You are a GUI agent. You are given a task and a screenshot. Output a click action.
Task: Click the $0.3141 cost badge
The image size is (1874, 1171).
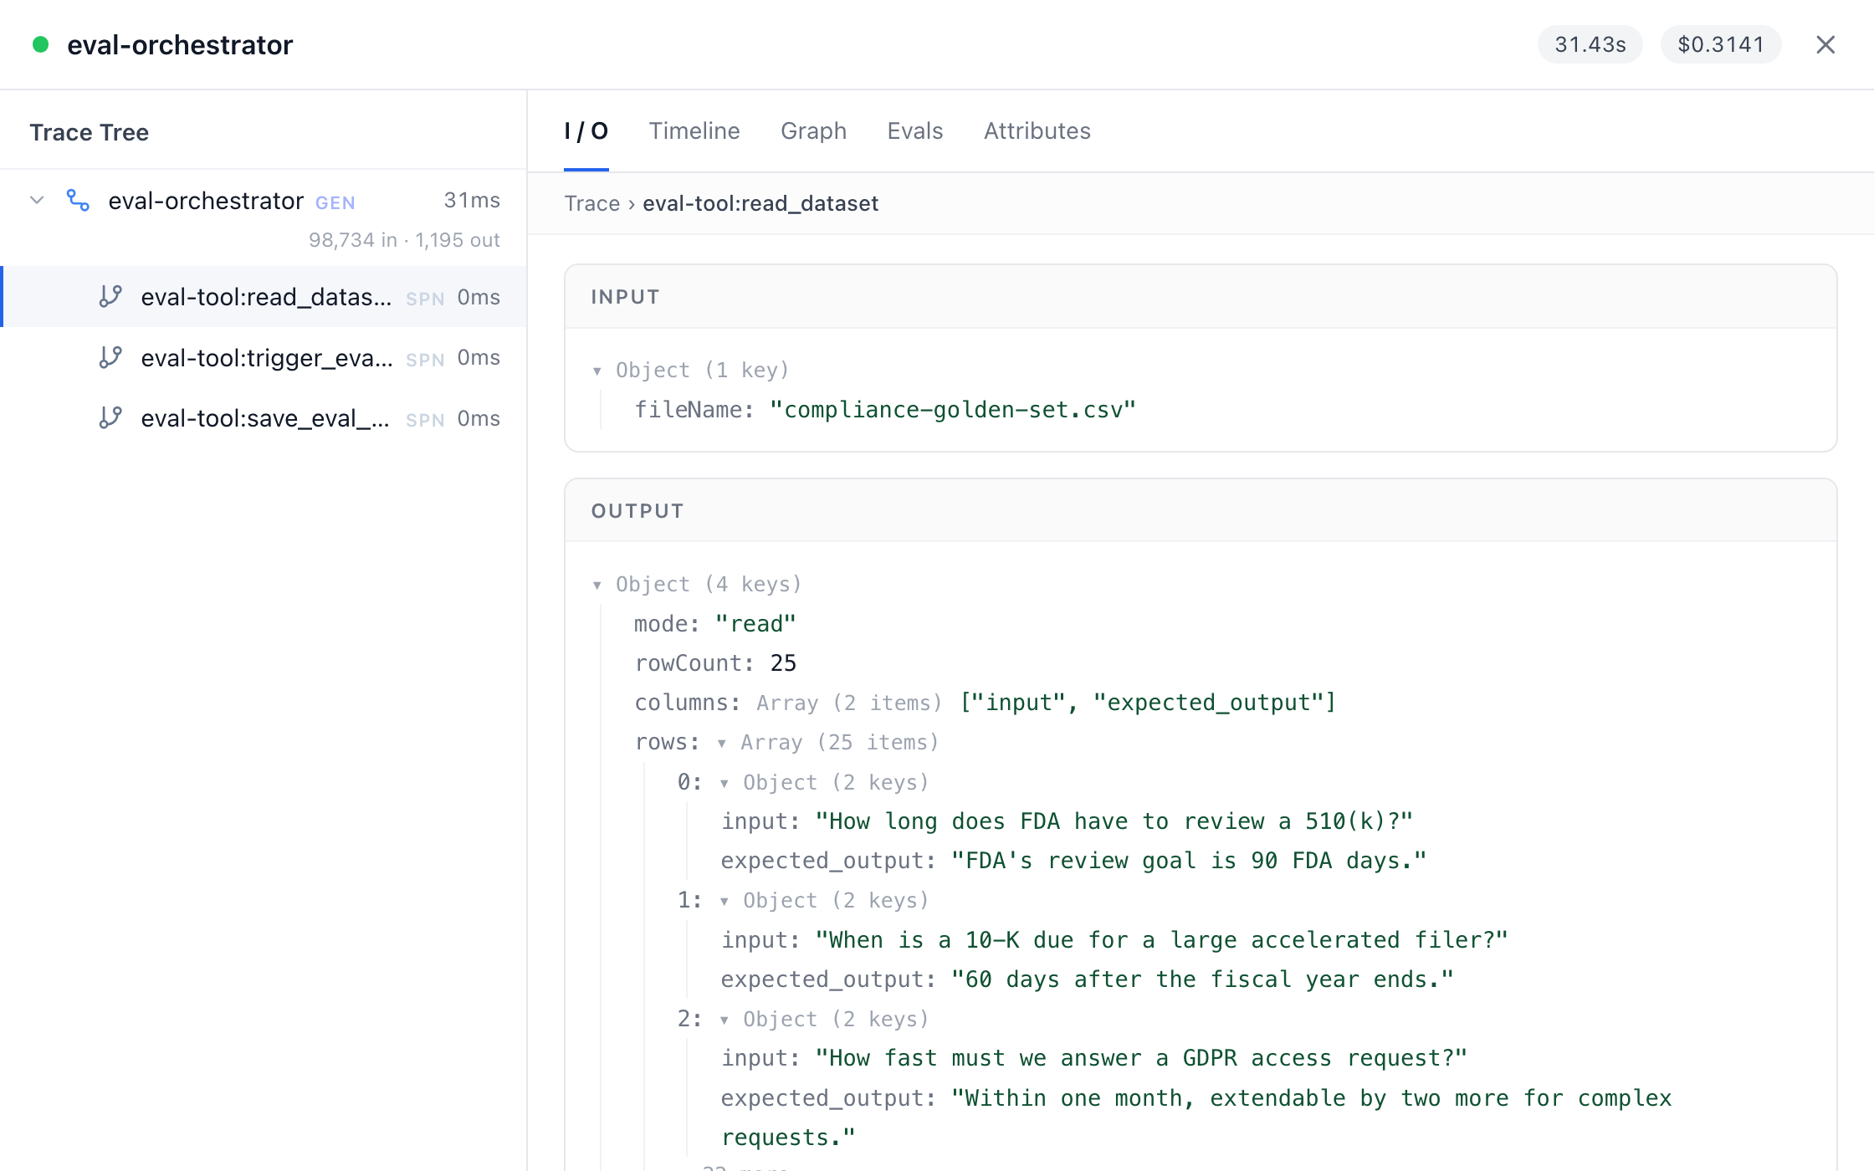tap(1721, 44)
